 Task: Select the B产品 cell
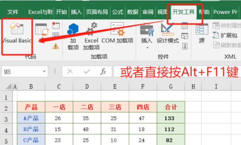(31, 129)
